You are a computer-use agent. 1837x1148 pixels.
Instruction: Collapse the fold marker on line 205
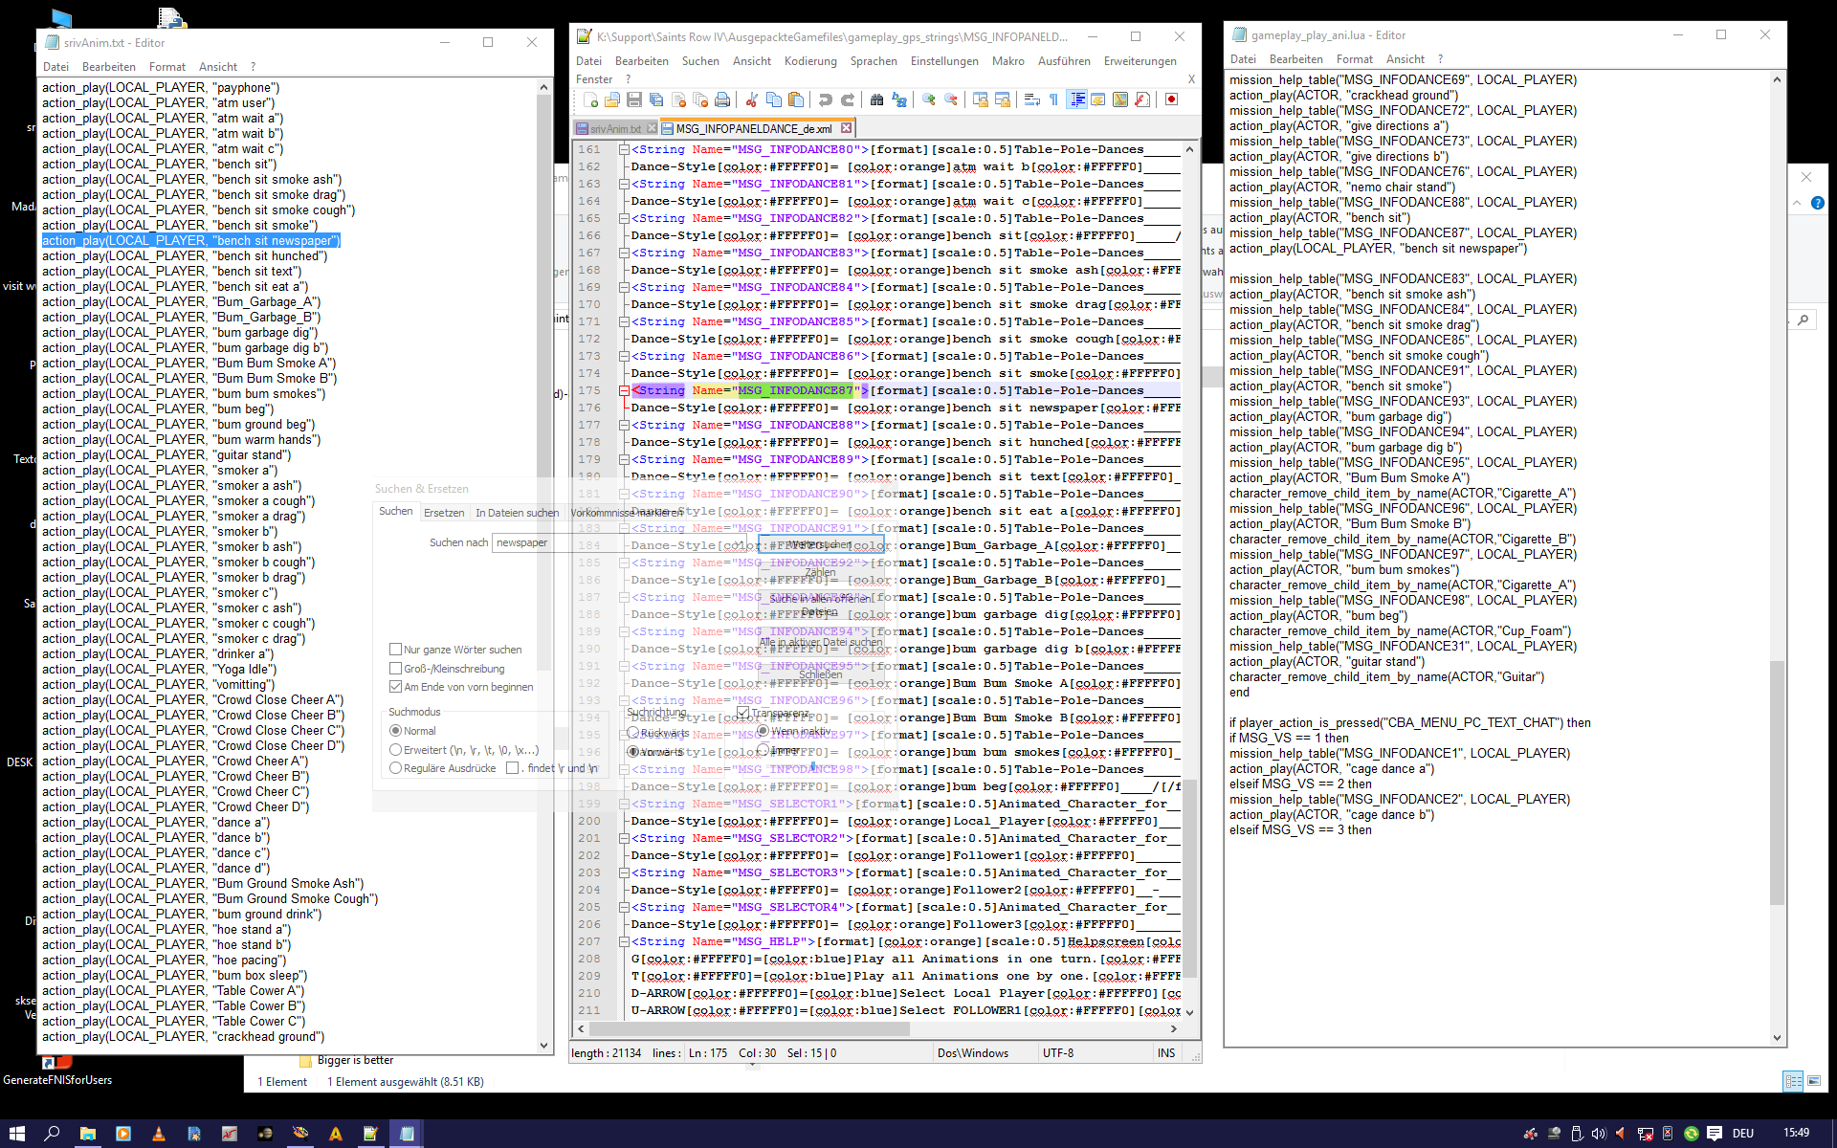click(624, 907)
